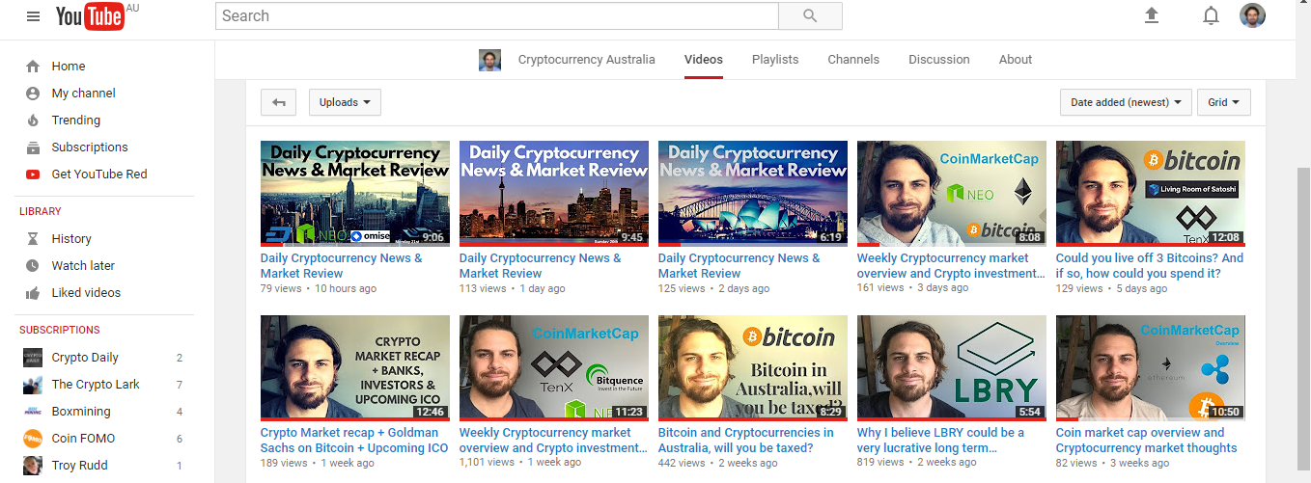Click the Cryptocurrency Australia channel avatar
Viewport: 1311px width, 483px height.
coord(489,60)
